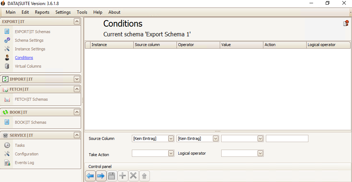352x182 pixels.
Task: Delete condition with the X icon
Action: 133,176
